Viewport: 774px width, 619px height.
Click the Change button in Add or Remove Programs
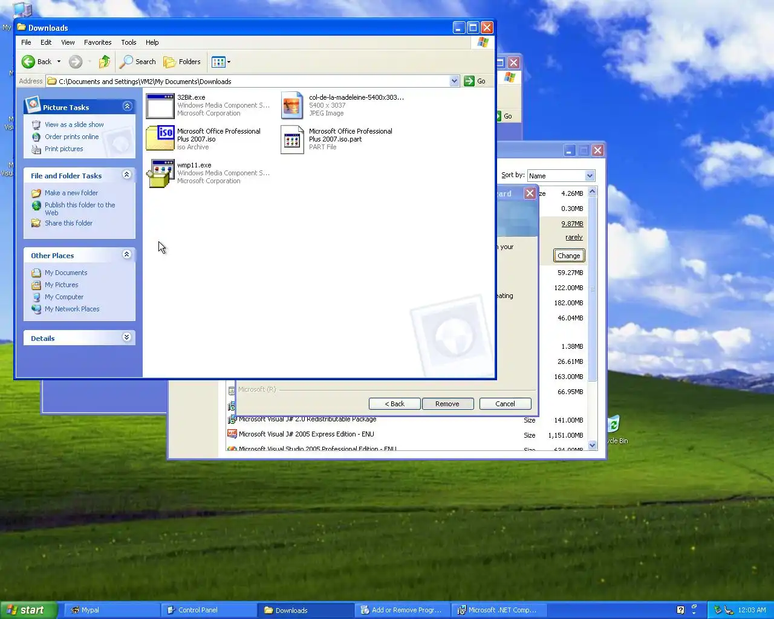568,256
